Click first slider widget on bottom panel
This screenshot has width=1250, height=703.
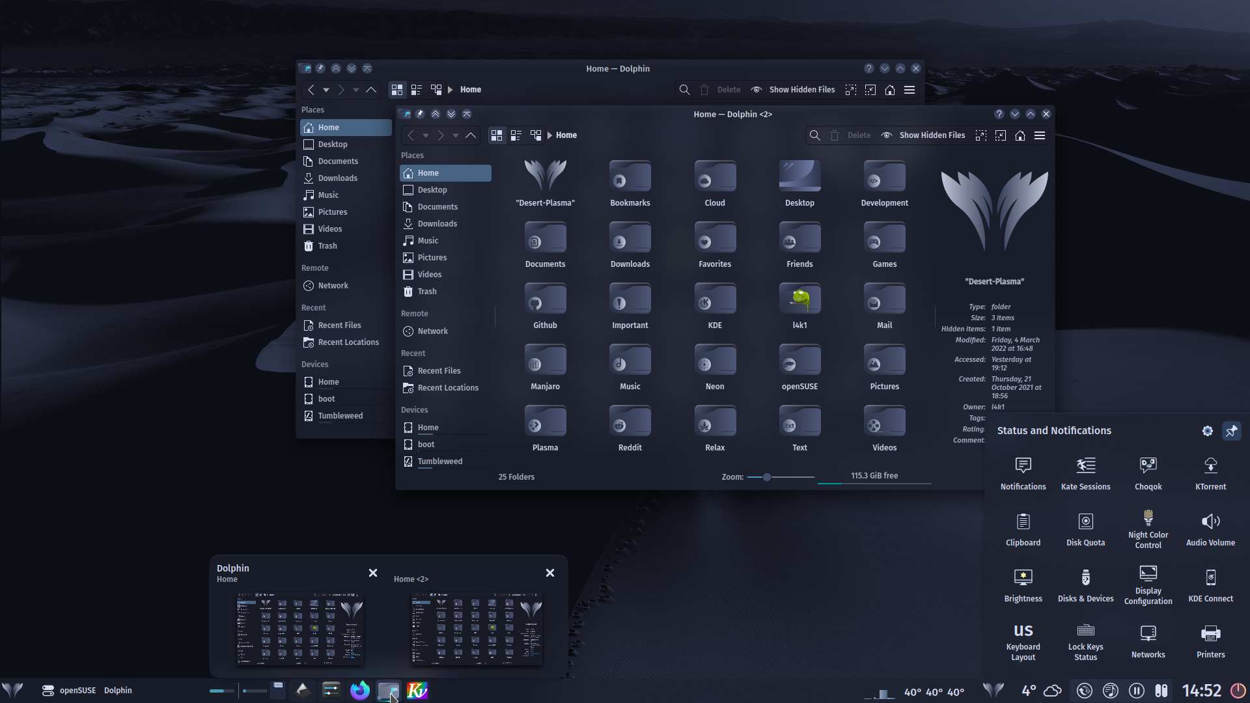[x=221, y=691]
